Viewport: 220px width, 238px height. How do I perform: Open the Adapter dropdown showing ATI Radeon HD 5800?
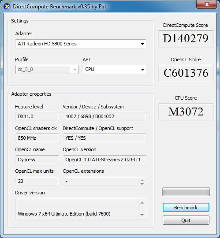81,44
